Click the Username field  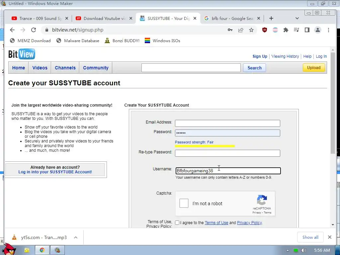228,171
